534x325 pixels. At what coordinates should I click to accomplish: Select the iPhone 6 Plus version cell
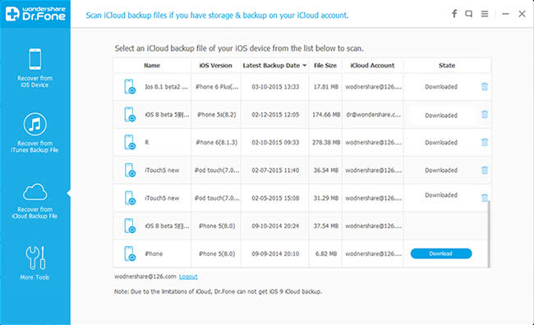[x=217, y=87]
